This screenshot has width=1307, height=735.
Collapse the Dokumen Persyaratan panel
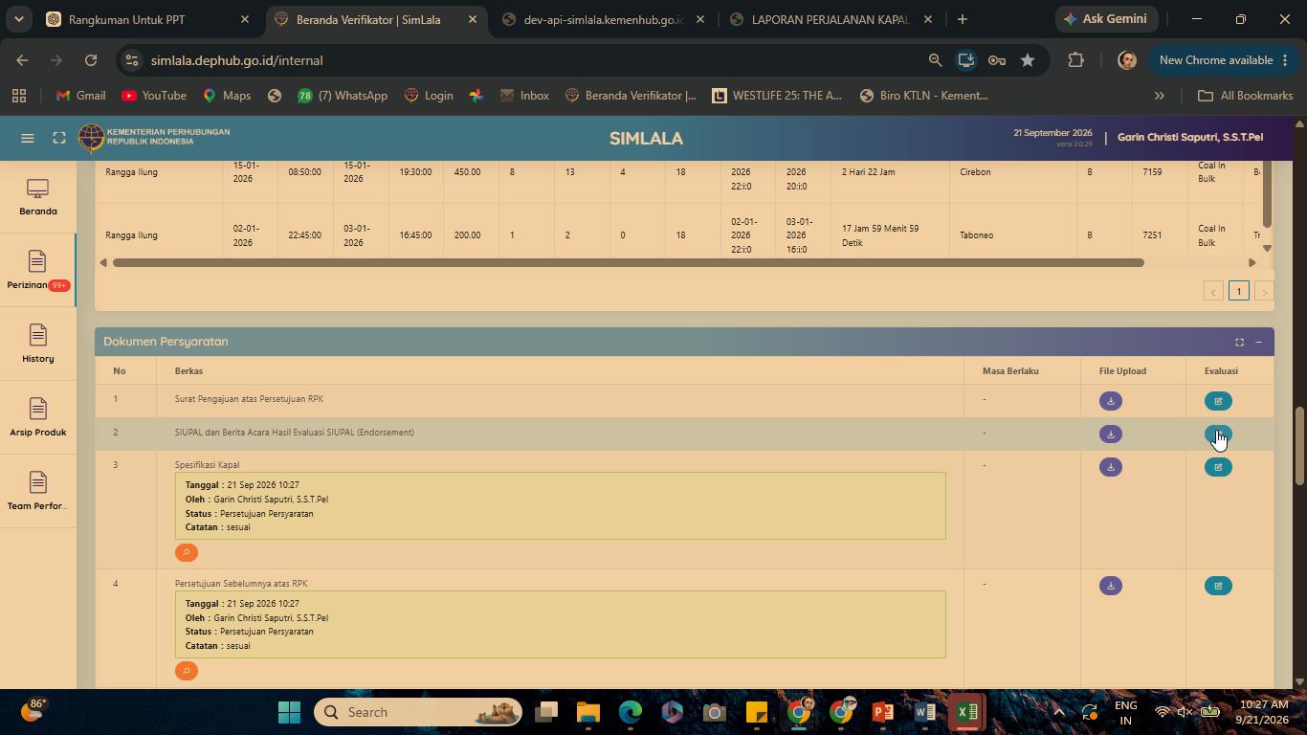coord(1258,342)
